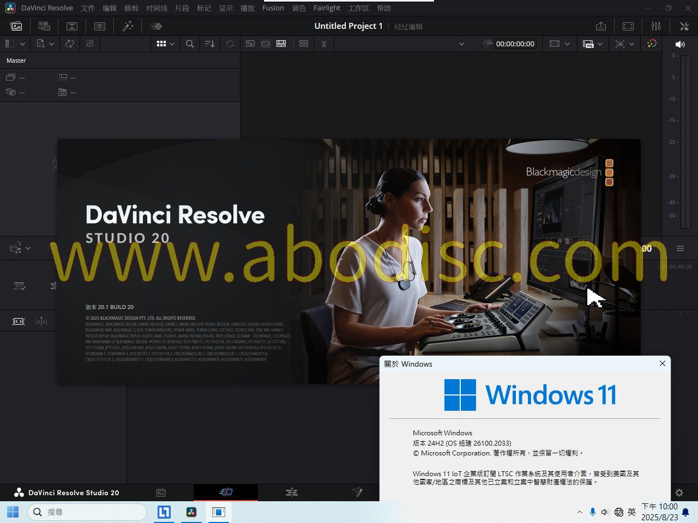Viewport: 698px width, 523px height.
Task: Open the Fusion menu
Action: pos(273,8)
